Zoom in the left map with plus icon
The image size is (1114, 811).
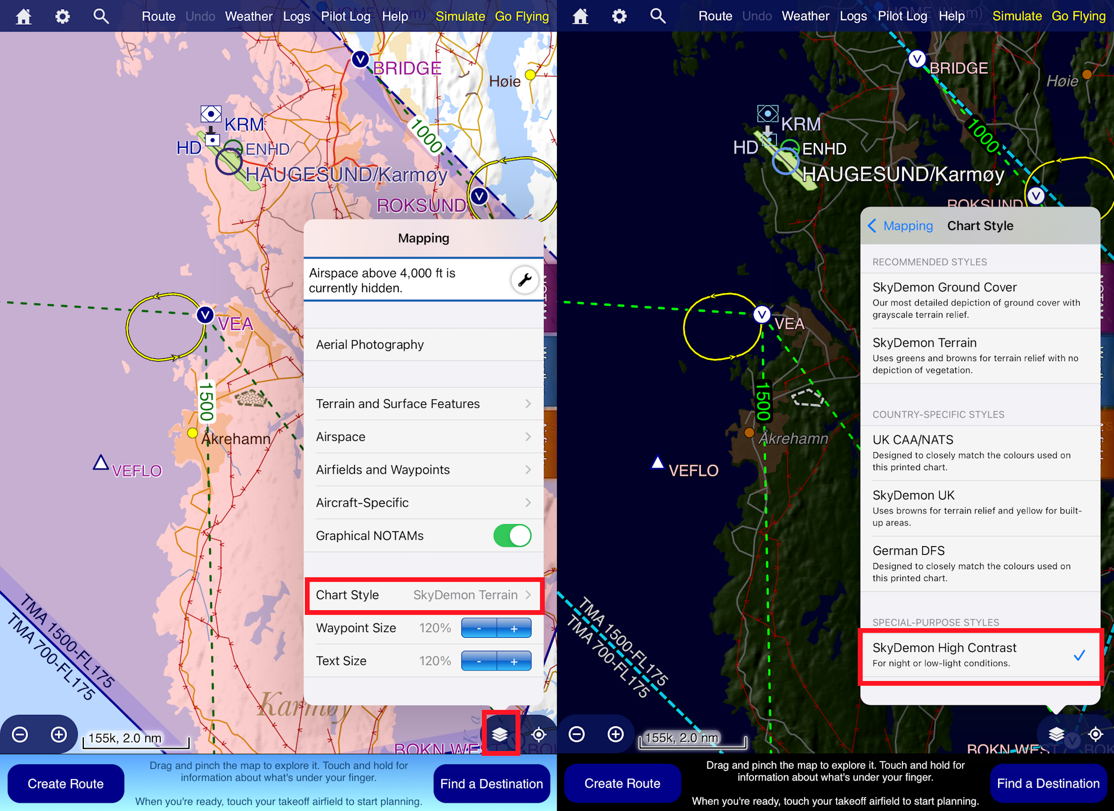(59, 734)
